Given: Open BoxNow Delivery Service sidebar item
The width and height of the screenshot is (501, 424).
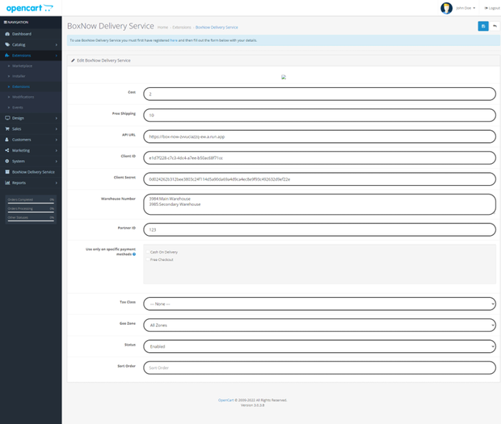Looking at the screenshot, I should [x=33, y=172].
